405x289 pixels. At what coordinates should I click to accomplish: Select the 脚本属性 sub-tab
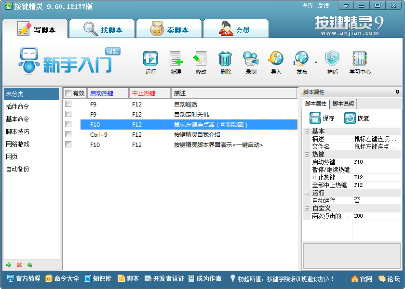(x=316, y=104)
